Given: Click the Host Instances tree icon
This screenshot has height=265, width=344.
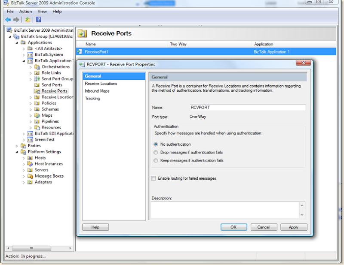Looking at the screenshot, I should click(x=30, y=164).
